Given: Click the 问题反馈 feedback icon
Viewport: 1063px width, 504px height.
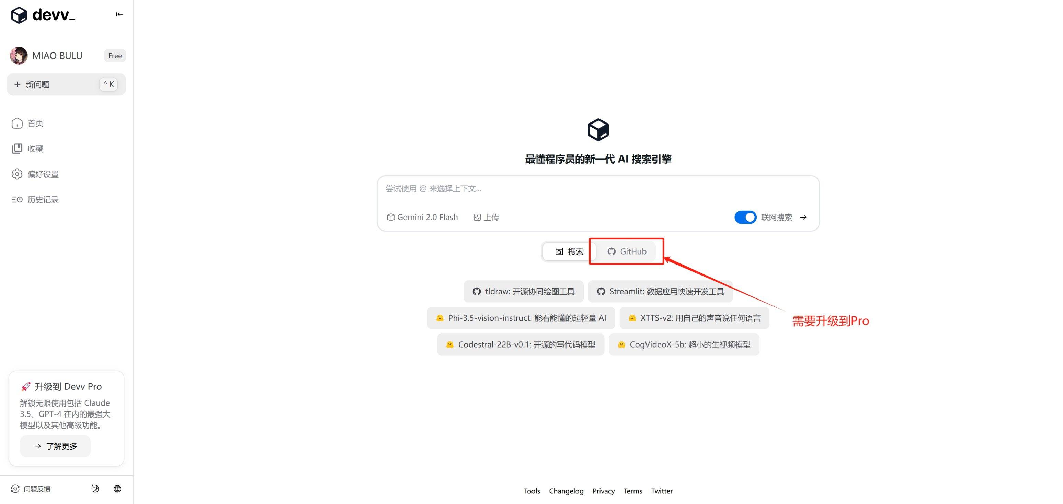Looking at the screenshot, I should point(15,489).
